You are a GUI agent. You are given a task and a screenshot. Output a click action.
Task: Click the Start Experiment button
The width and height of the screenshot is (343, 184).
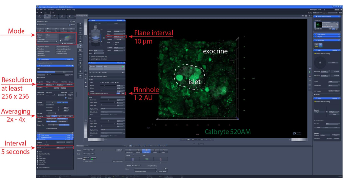[68, 44]
